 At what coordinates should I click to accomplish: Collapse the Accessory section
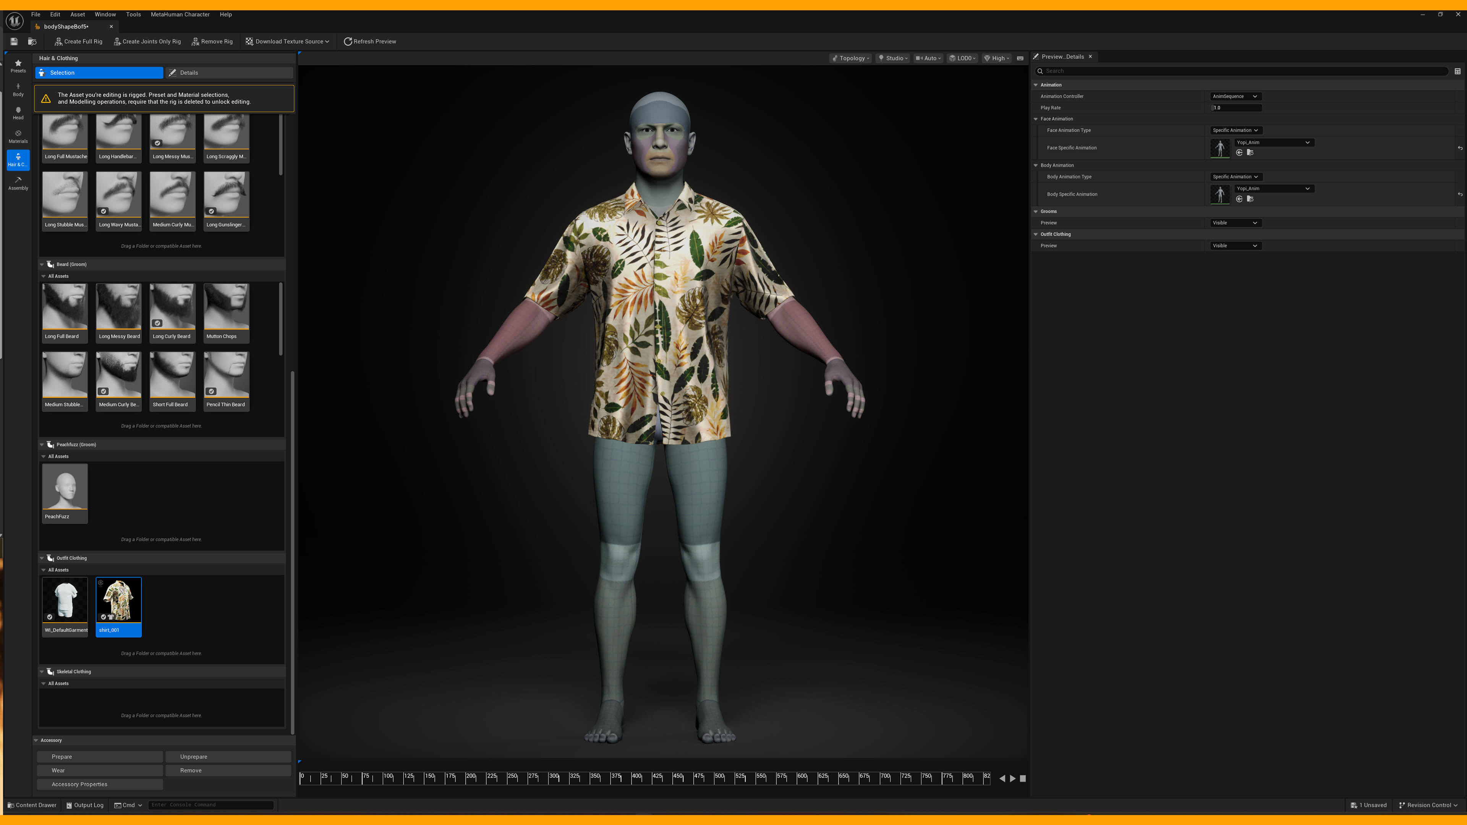[36, 740]
